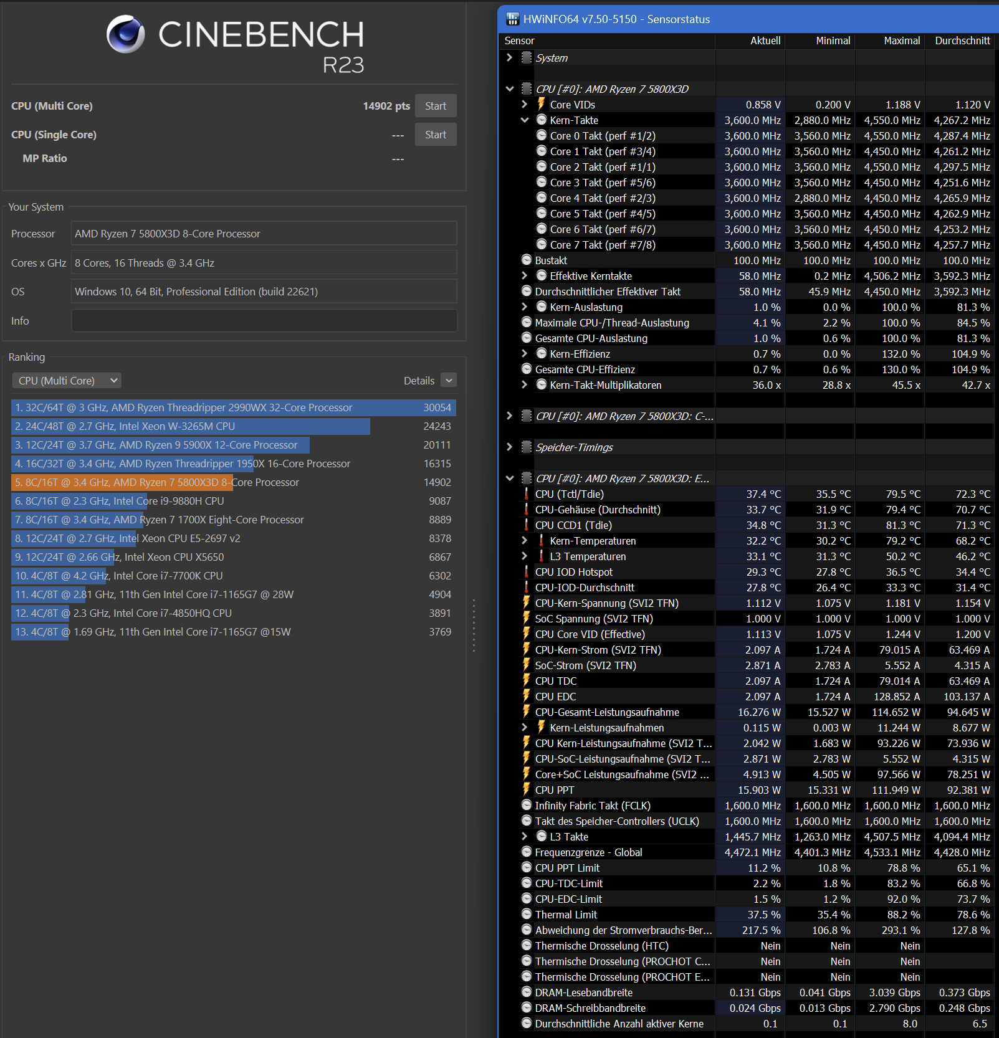Expand the Core VIDs row
The width and height of the screenshot is (999, 1038).
[x=525, y=105]
